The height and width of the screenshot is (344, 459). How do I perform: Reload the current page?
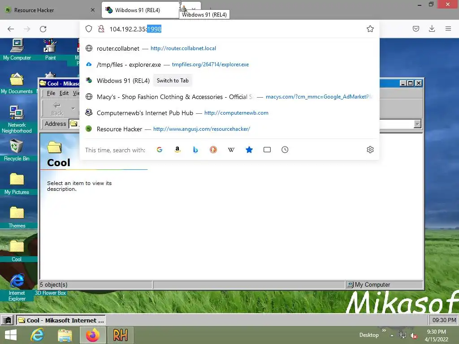[43, 29]
